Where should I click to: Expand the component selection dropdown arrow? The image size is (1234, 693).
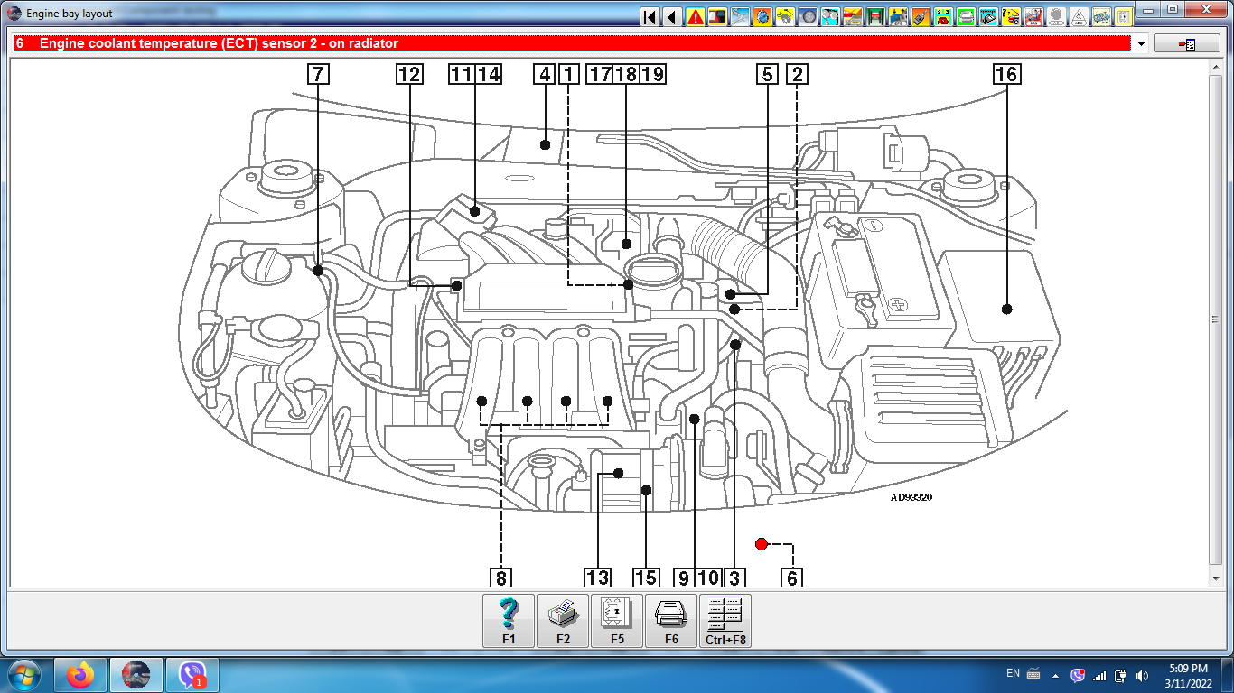tap(1141, 43)
